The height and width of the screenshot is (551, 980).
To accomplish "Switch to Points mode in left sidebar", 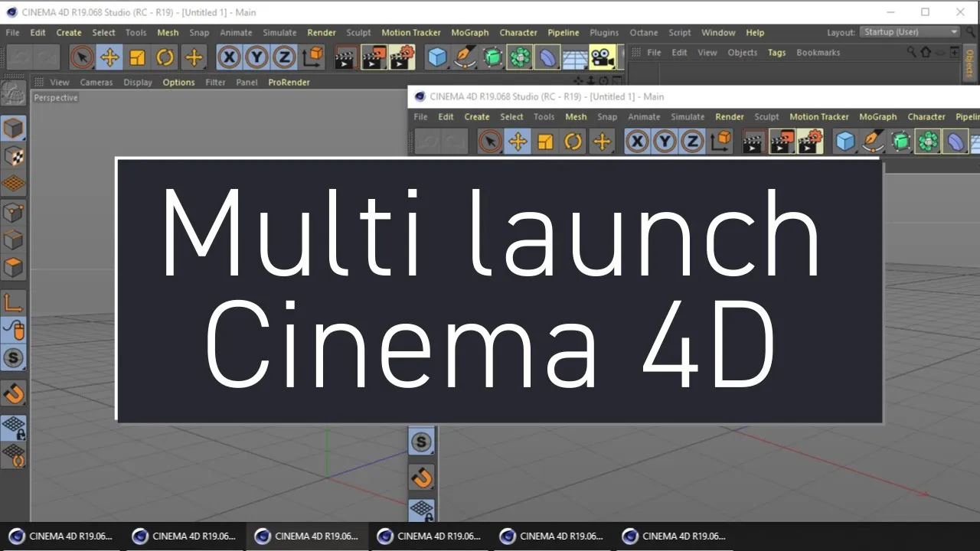I will (x=14, y=212).
